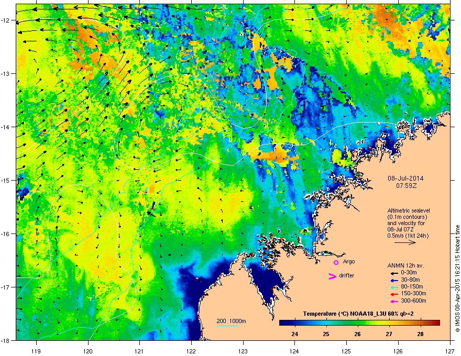The width and height of the screenshot is (461, 356).
Task: Click the colorbar tick label 27
Action: coord(389,334)
